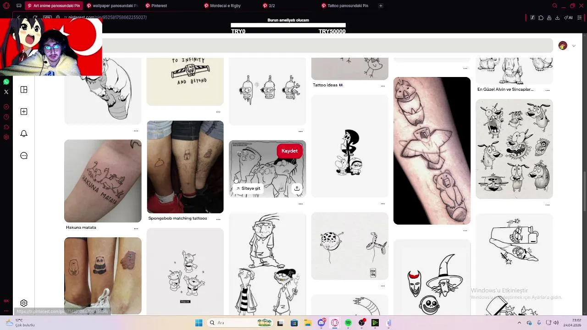Open more options beside Tattoo ideas pin
This screenshot has width=587, height=330.
(383, 86)
